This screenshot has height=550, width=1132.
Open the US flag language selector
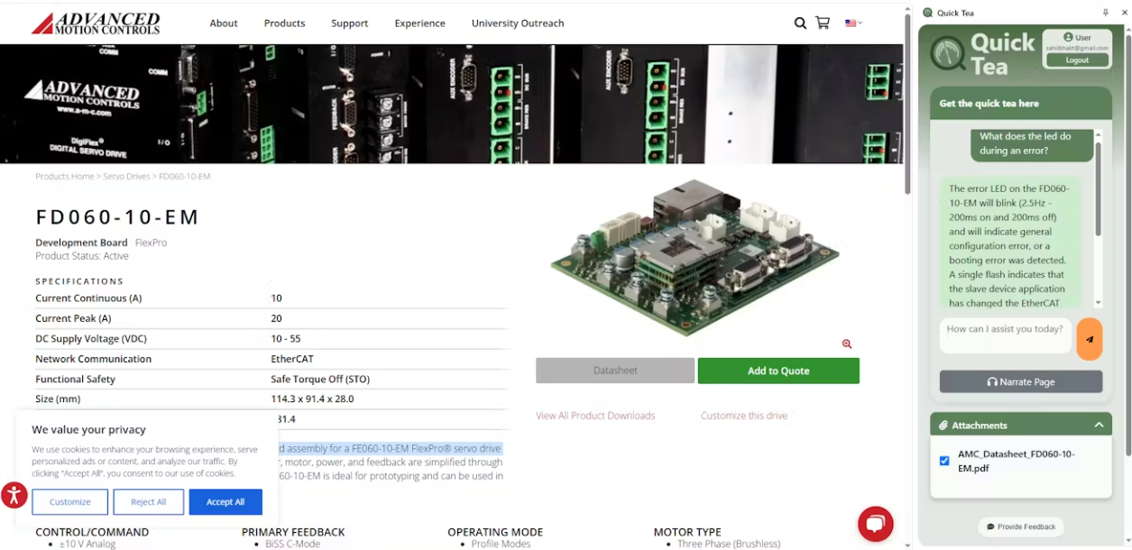853,23
